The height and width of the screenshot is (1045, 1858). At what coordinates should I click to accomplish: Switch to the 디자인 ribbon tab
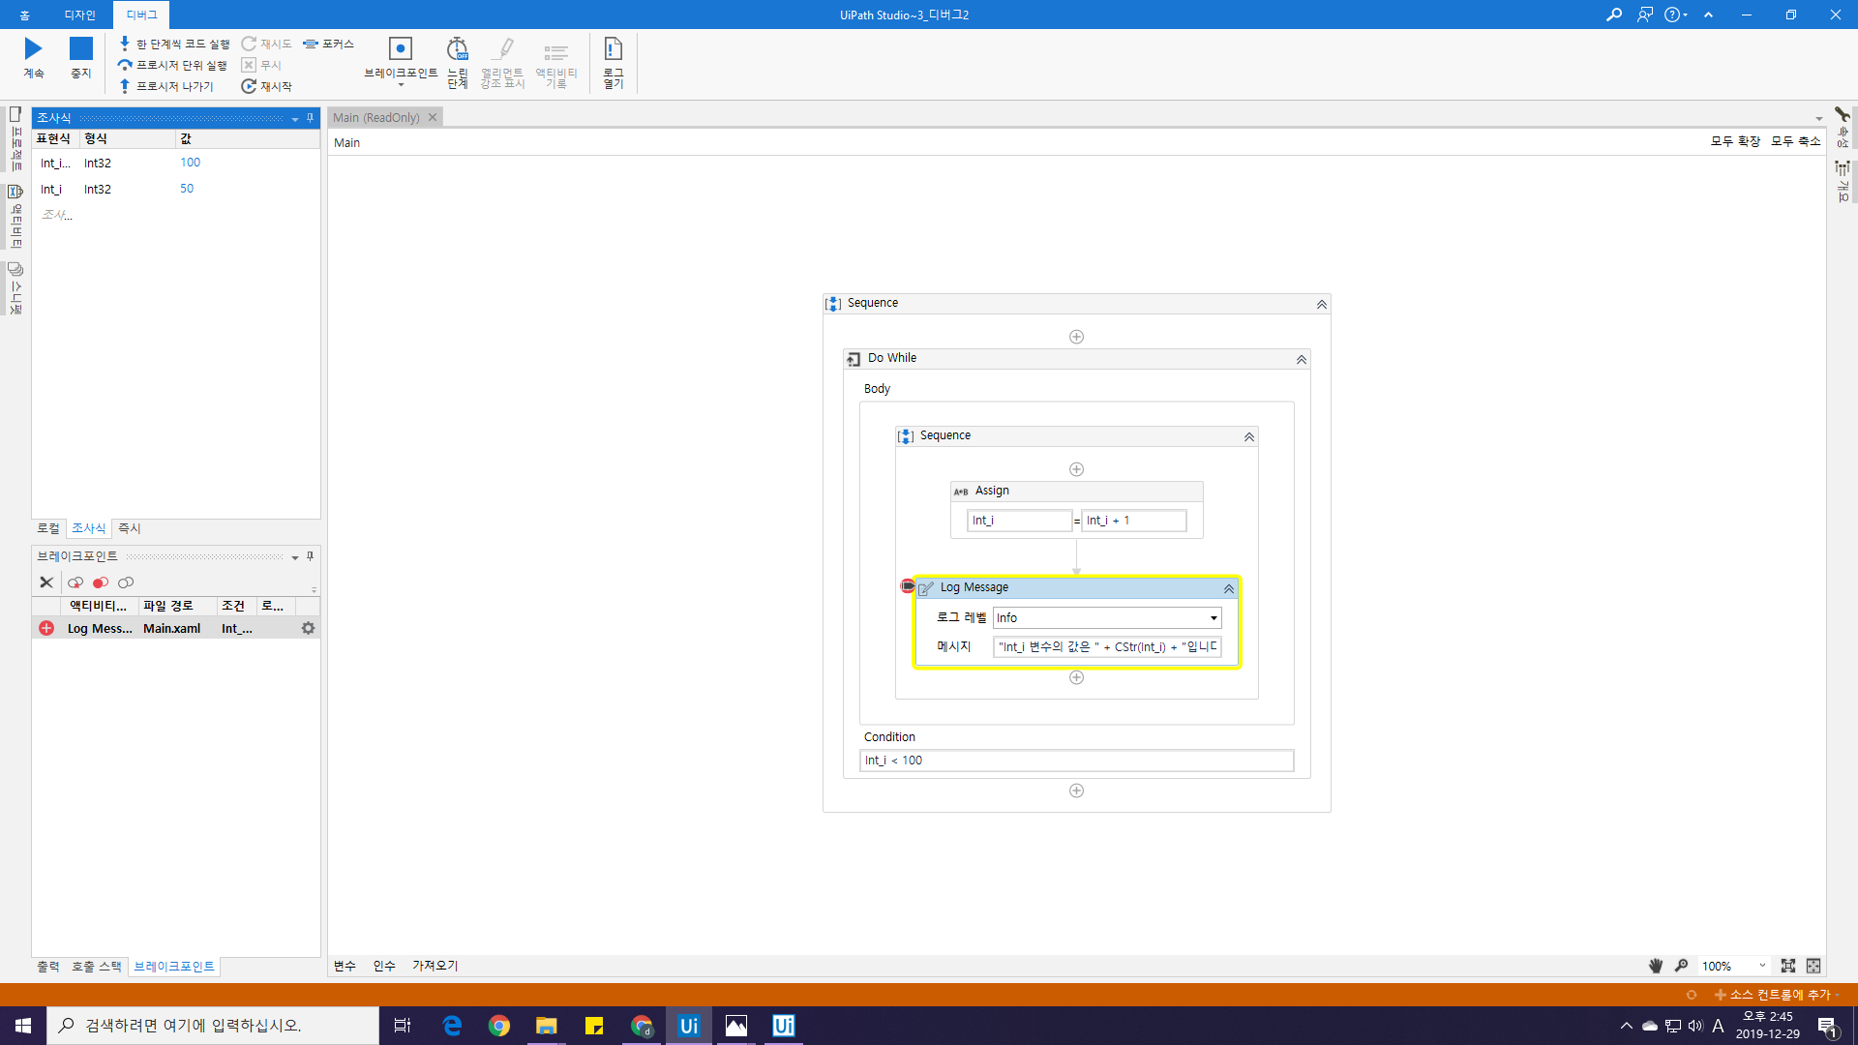[80, 15]
